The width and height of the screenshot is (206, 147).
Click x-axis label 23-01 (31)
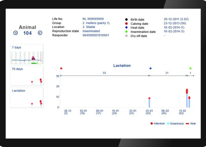133,112
